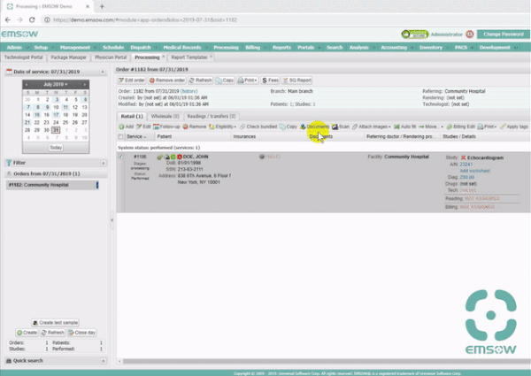Click Check bundled in services toolbar
The width and height of the screenshot is (531, 376).
coord(258,127)
